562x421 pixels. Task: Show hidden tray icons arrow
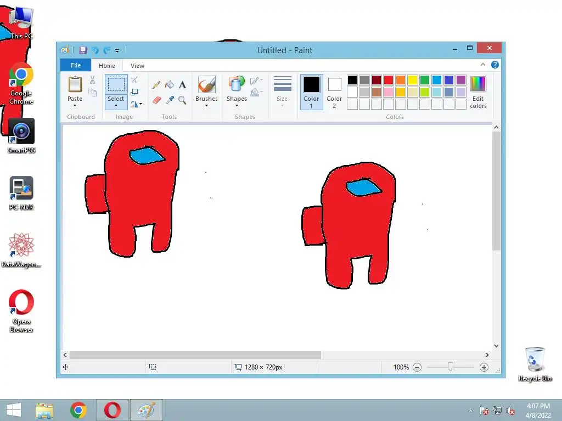[470, 411]
